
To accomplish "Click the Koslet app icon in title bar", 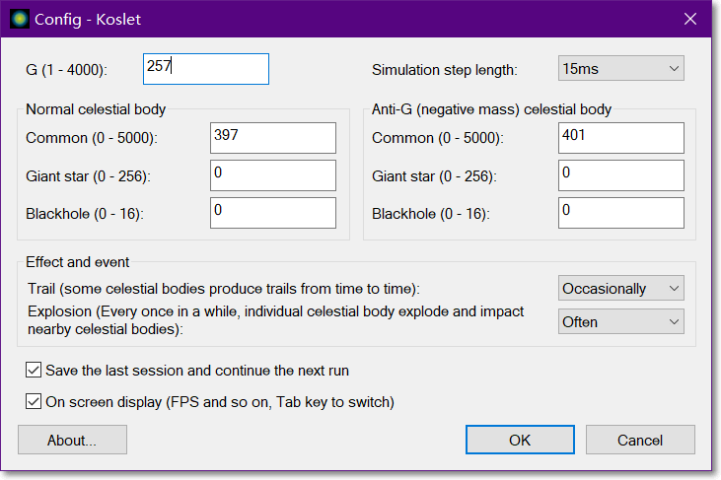I will coord(20,19).
